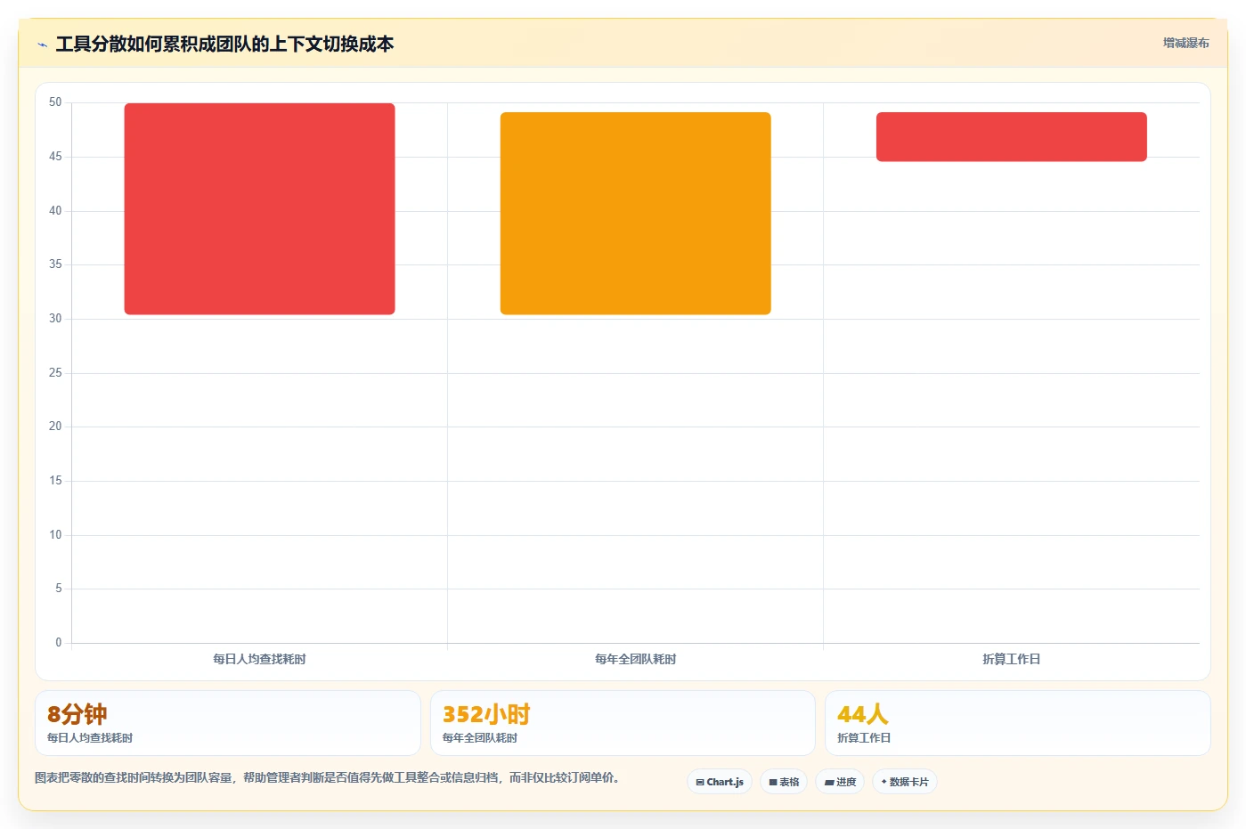Image resolution: width=1246 pixels, height=829 pixels.
Task: Click the y-axis value 15
Action: 55,481
